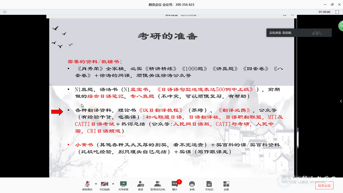Close the shared slide inner window

[x=292, y=14]
